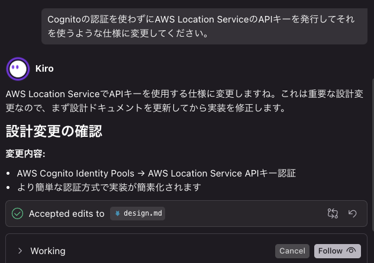View diff changes icon for design.md
The width and height of the screenshot is (374, 263).
coord(333,213)
